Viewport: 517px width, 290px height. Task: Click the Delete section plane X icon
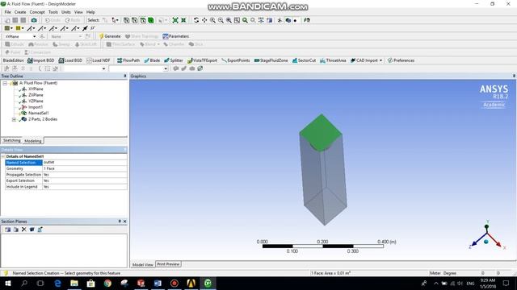click(23, 230)
